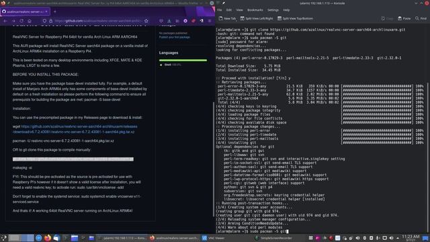The width and height of the screenshot is (430, 242).
Task: Click Copy in Konsole toolbar
Action: 387,18
